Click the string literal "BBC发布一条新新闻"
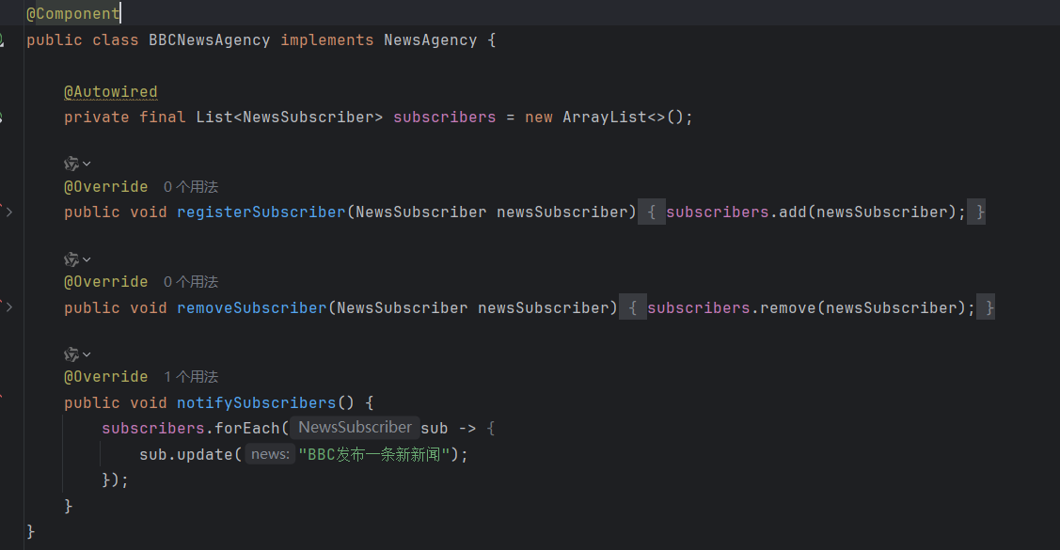1060x550 pixels. click(x=374, y=455)
